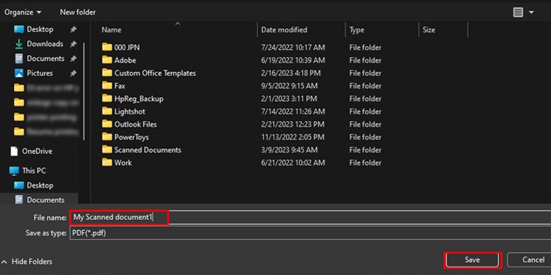Viewport: 551px width, 275px height.
Task: Click date 3/9/2023 9:45 AM
Action: (289, 150)
